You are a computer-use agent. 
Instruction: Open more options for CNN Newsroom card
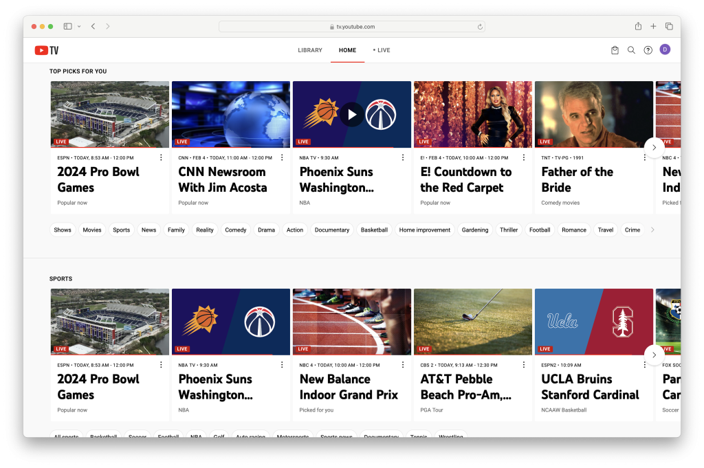click(x=282, y=157)
